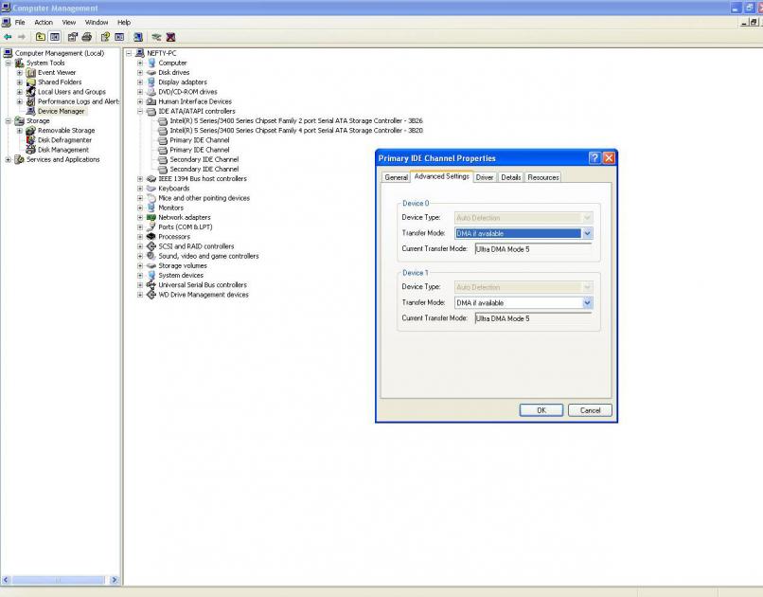Click Device 1 Current Transfer Mode field

point(533,318)
